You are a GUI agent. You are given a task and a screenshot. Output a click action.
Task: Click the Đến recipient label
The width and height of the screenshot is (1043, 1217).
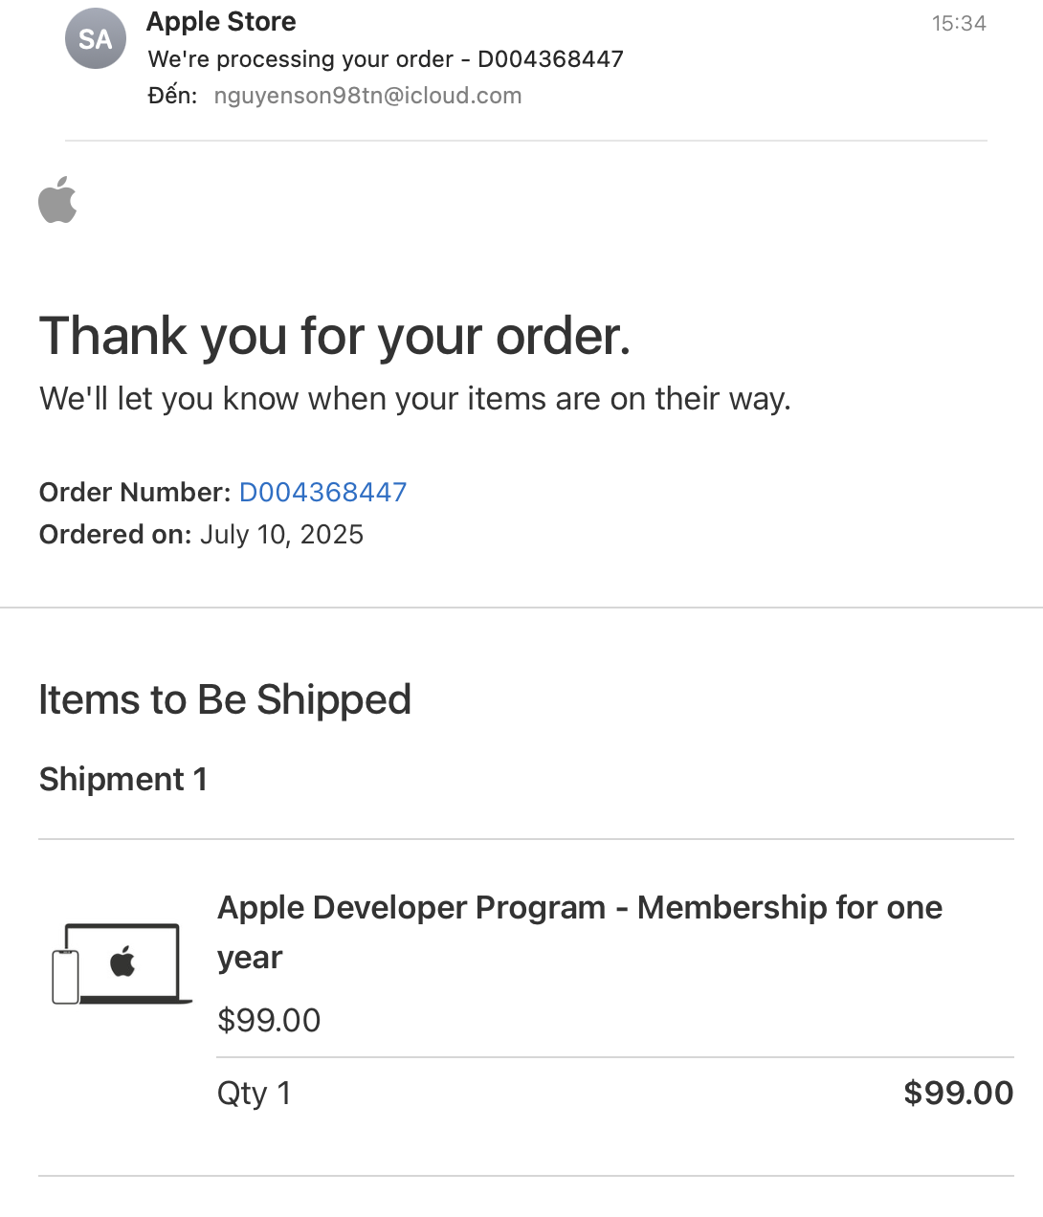pos(172,96)
